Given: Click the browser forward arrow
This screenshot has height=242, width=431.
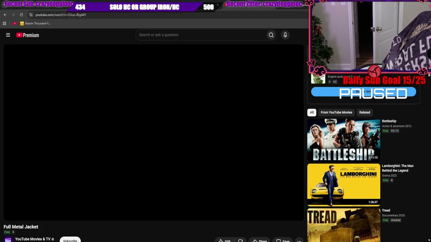Looking at the screenshot, I should [13, 15].
